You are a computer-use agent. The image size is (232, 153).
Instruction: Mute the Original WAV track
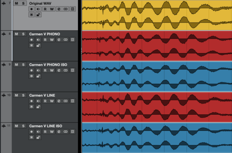tap(16, 3)
